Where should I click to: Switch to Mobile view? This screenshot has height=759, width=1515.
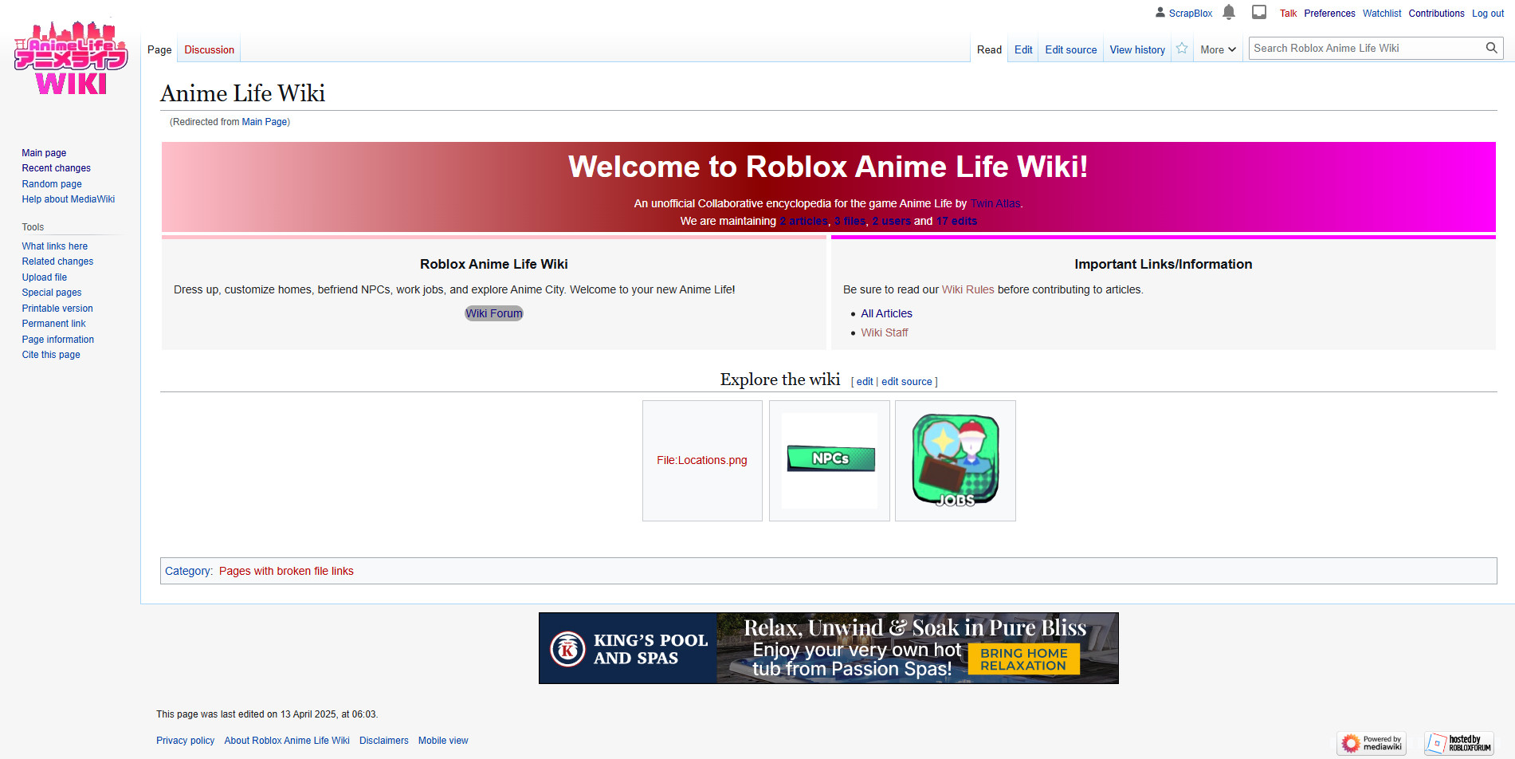tap(443, 741)
